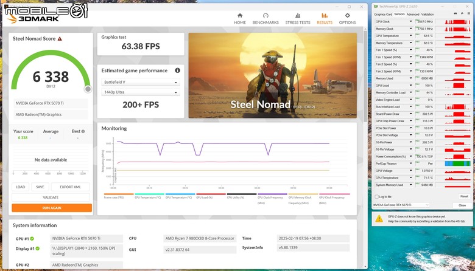
Task: Click the info icon beside Best
Action: click(83, 131)
